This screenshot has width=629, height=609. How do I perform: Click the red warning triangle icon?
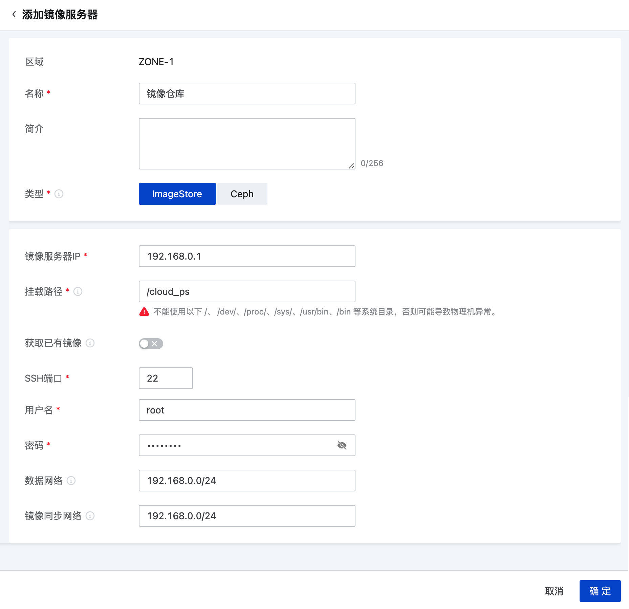pyautogui.click(x=144, y=312)
